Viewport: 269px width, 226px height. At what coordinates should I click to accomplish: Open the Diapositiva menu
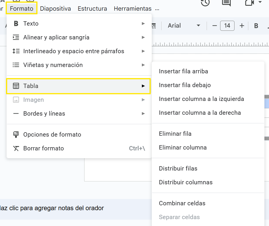click(x=55, y=9)
